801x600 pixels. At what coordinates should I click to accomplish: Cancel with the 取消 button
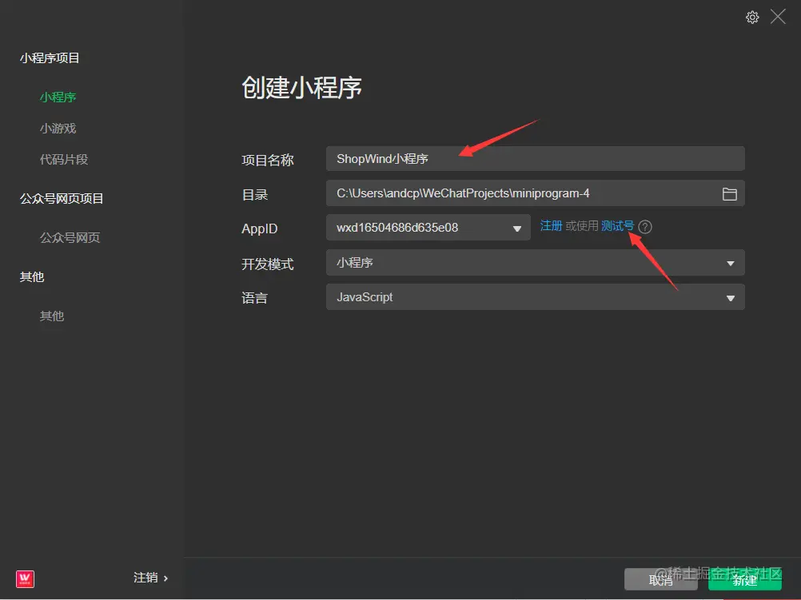click(660, 579)
